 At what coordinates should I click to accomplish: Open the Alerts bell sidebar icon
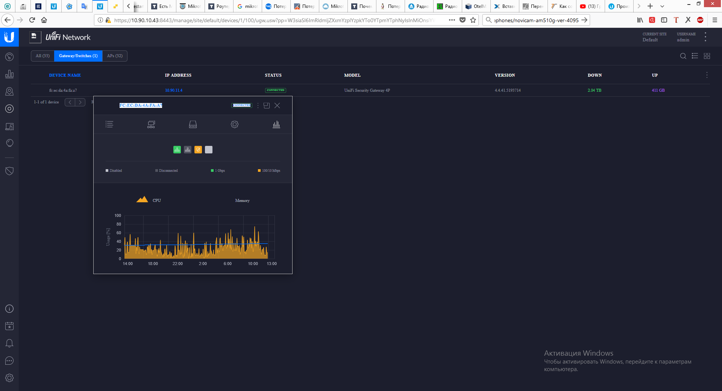click(9, 343)
